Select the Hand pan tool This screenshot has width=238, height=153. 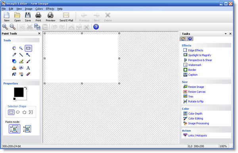pos(14,48)
